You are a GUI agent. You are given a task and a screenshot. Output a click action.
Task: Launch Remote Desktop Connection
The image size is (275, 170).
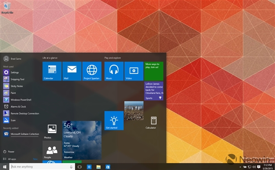[21, 113]
